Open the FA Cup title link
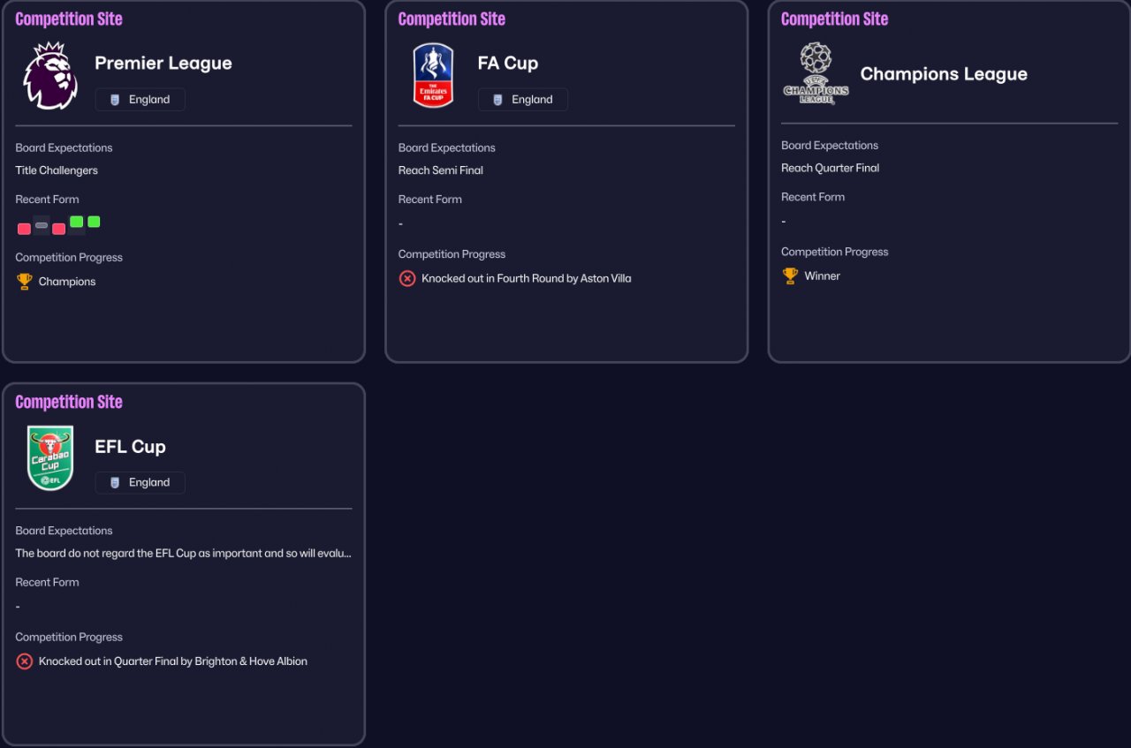The height and width of the screenshot is (748, 1131). point(508,64)
